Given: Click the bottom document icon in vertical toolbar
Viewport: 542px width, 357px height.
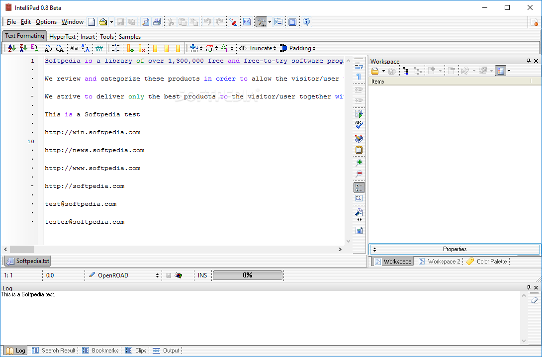Looking at the screenshot, I should [359, 230].
